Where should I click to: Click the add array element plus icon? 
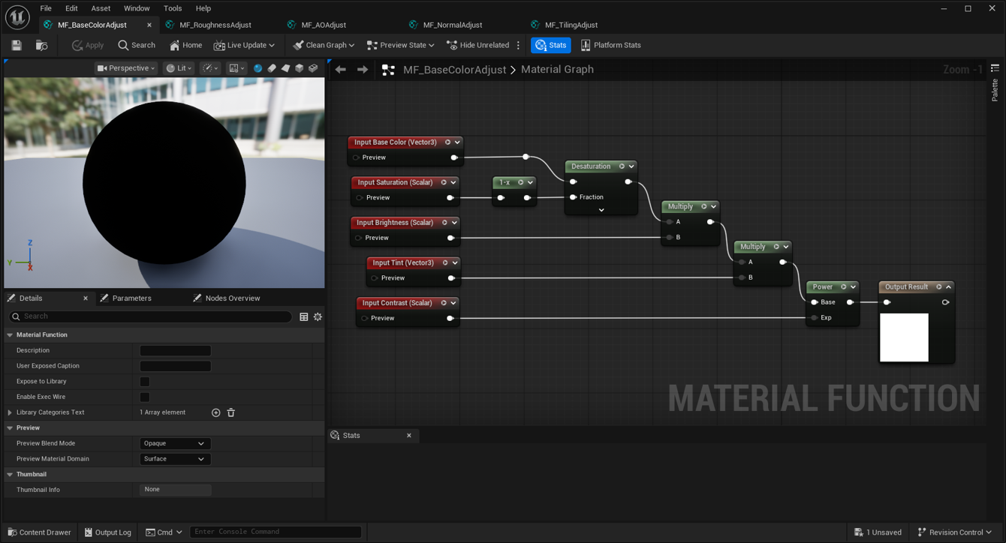tap(215, 412)
